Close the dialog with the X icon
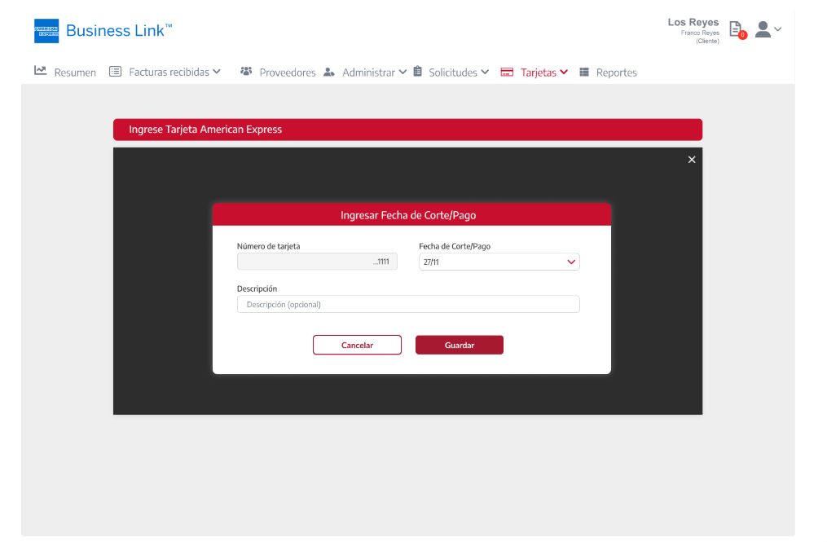Image resolution: width=827 pixels, height=542 pixels. point(692,160)
